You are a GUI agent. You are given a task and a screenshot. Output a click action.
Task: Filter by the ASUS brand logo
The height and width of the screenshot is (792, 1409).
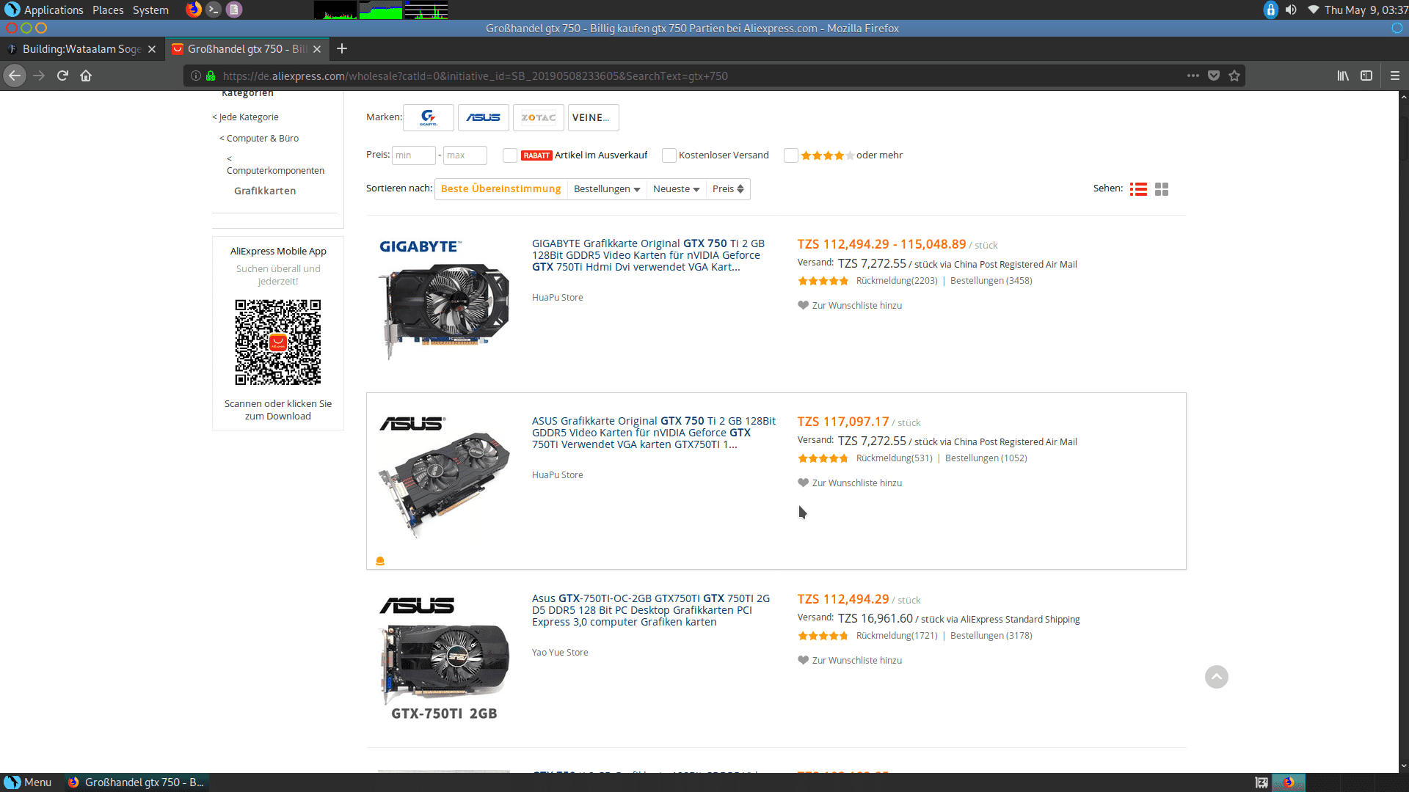click(484, 117)
